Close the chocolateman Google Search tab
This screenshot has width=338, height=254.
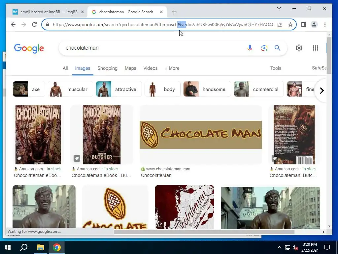click(x=161, y=12)
